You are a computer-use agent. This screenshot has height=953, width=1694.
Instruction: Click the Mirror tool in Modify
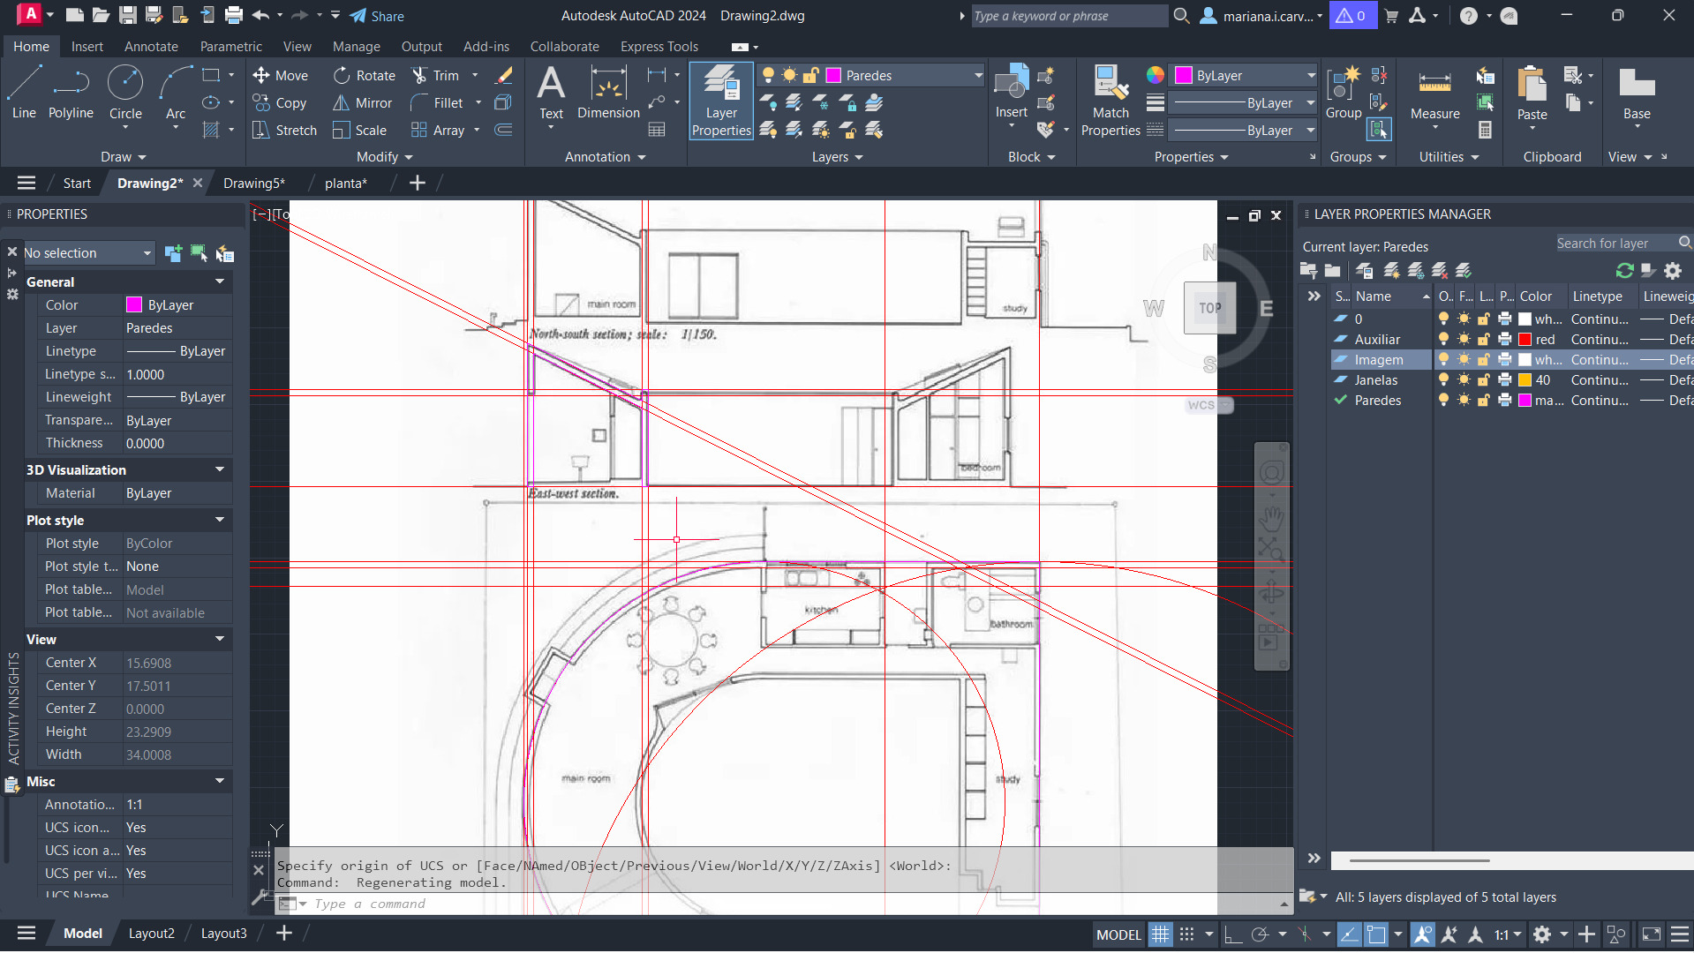tap(362, 103)
